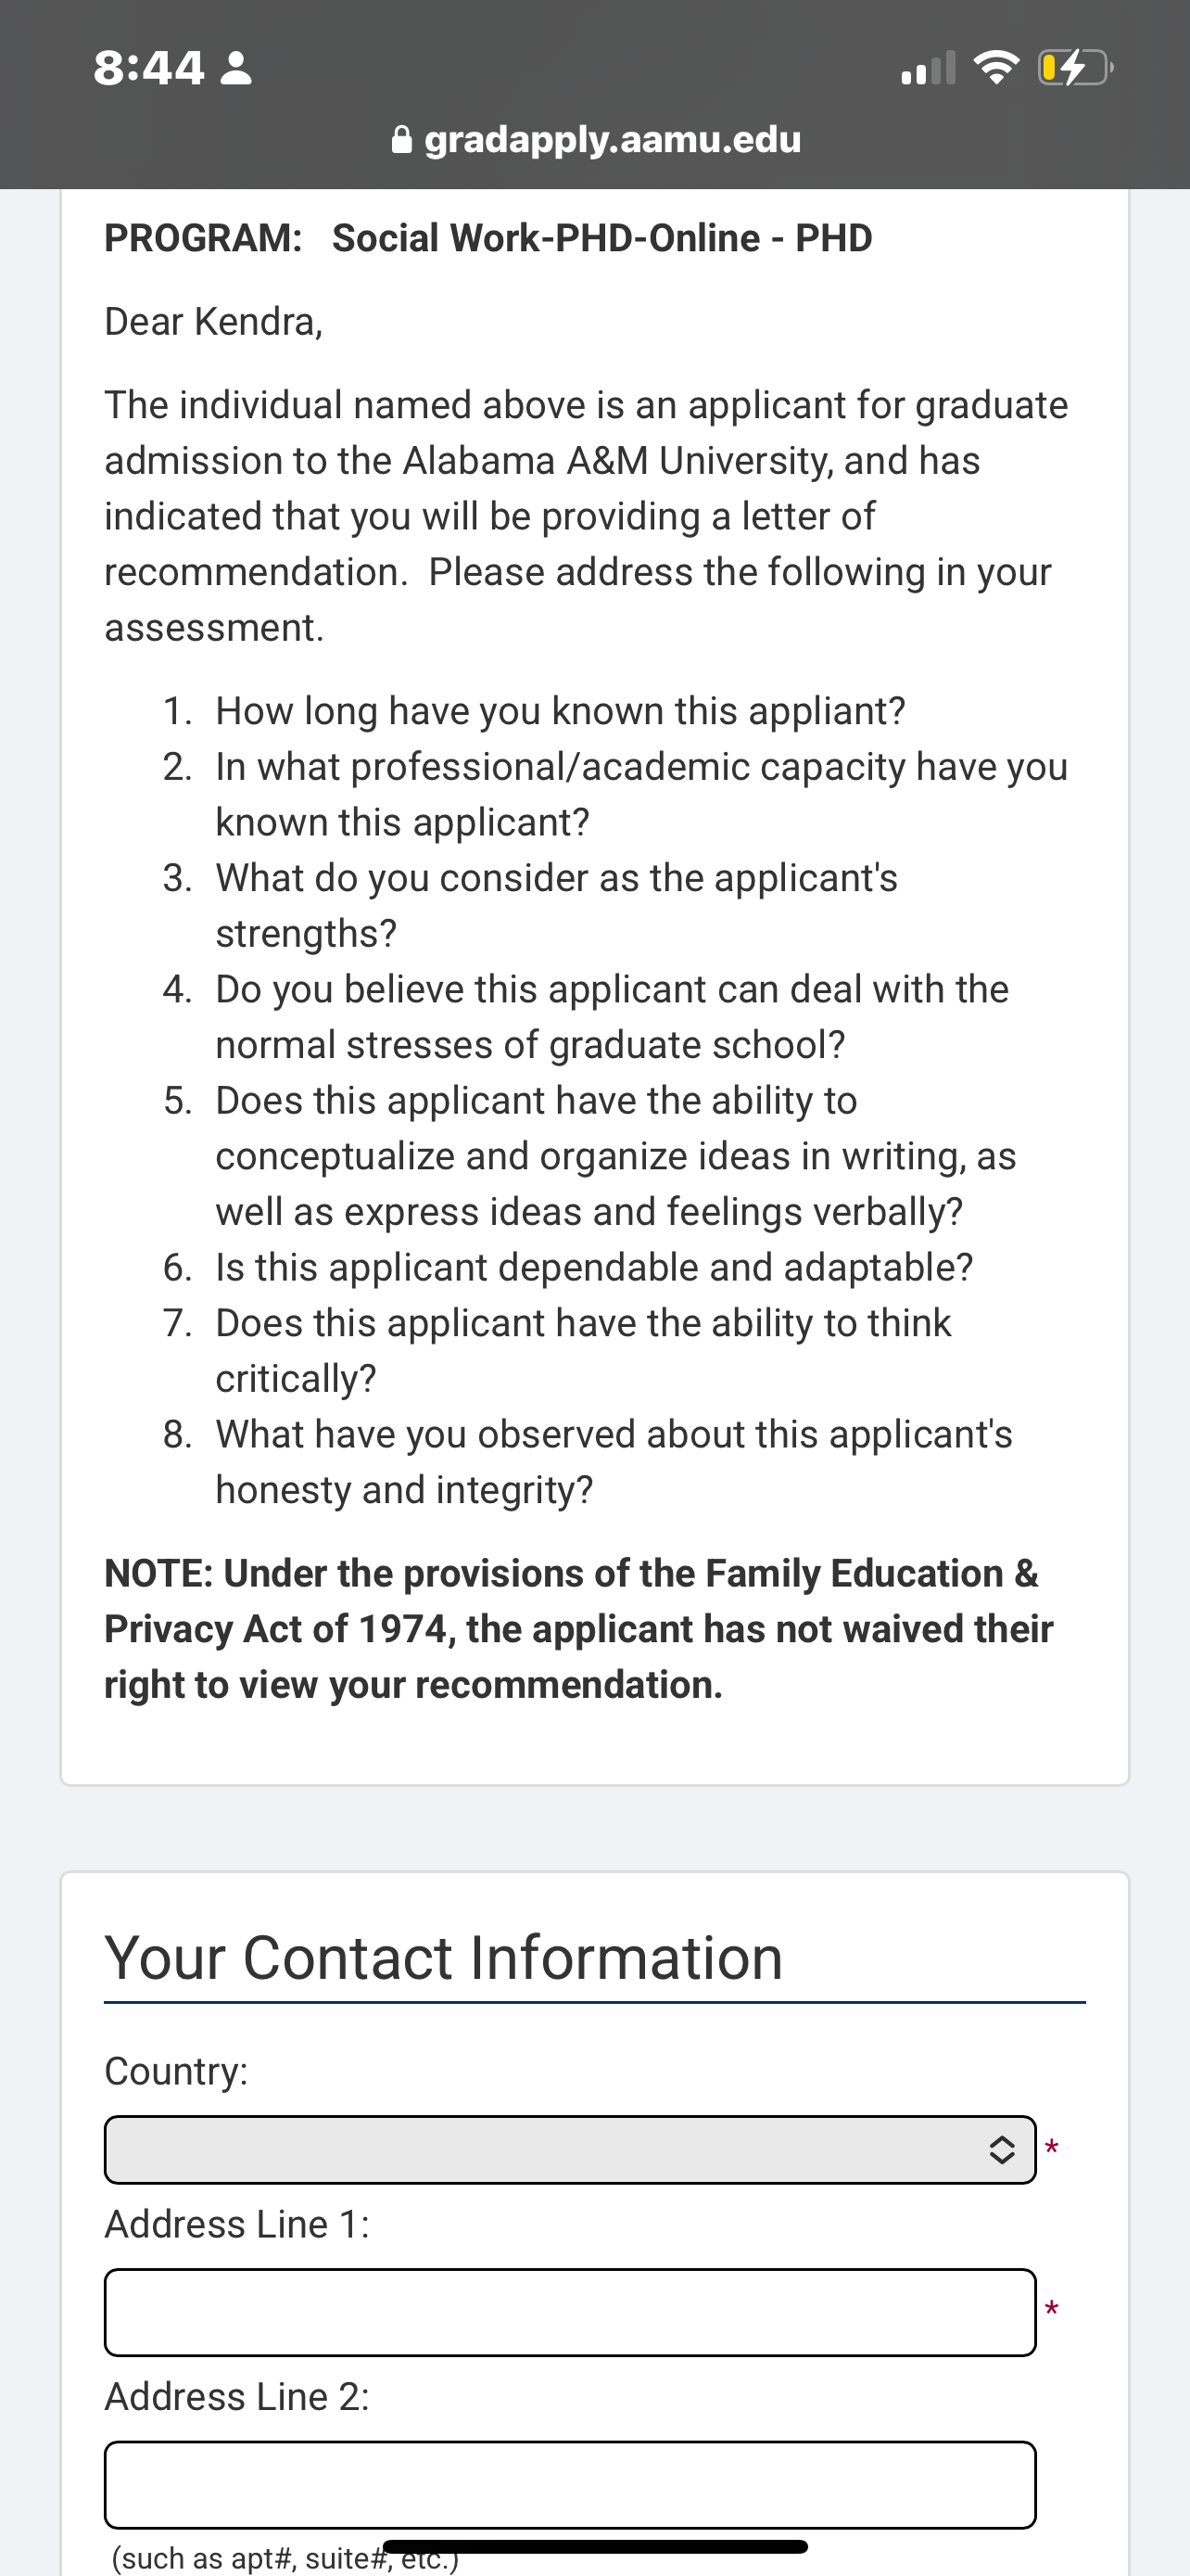Image resolution: width=1190 pixels, height=2576 pixels.
Task: Tap the Wi-Fi status icon
Action: click(995, 67)
